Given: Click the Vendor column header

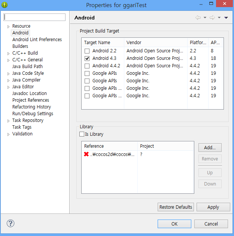Looking at the screenshot, I should coord(156,42).
